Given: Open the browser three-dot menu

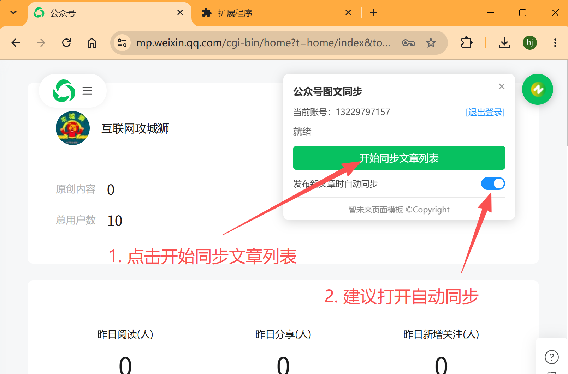Looking at the screenshot, I should click(x=555, y=43).
